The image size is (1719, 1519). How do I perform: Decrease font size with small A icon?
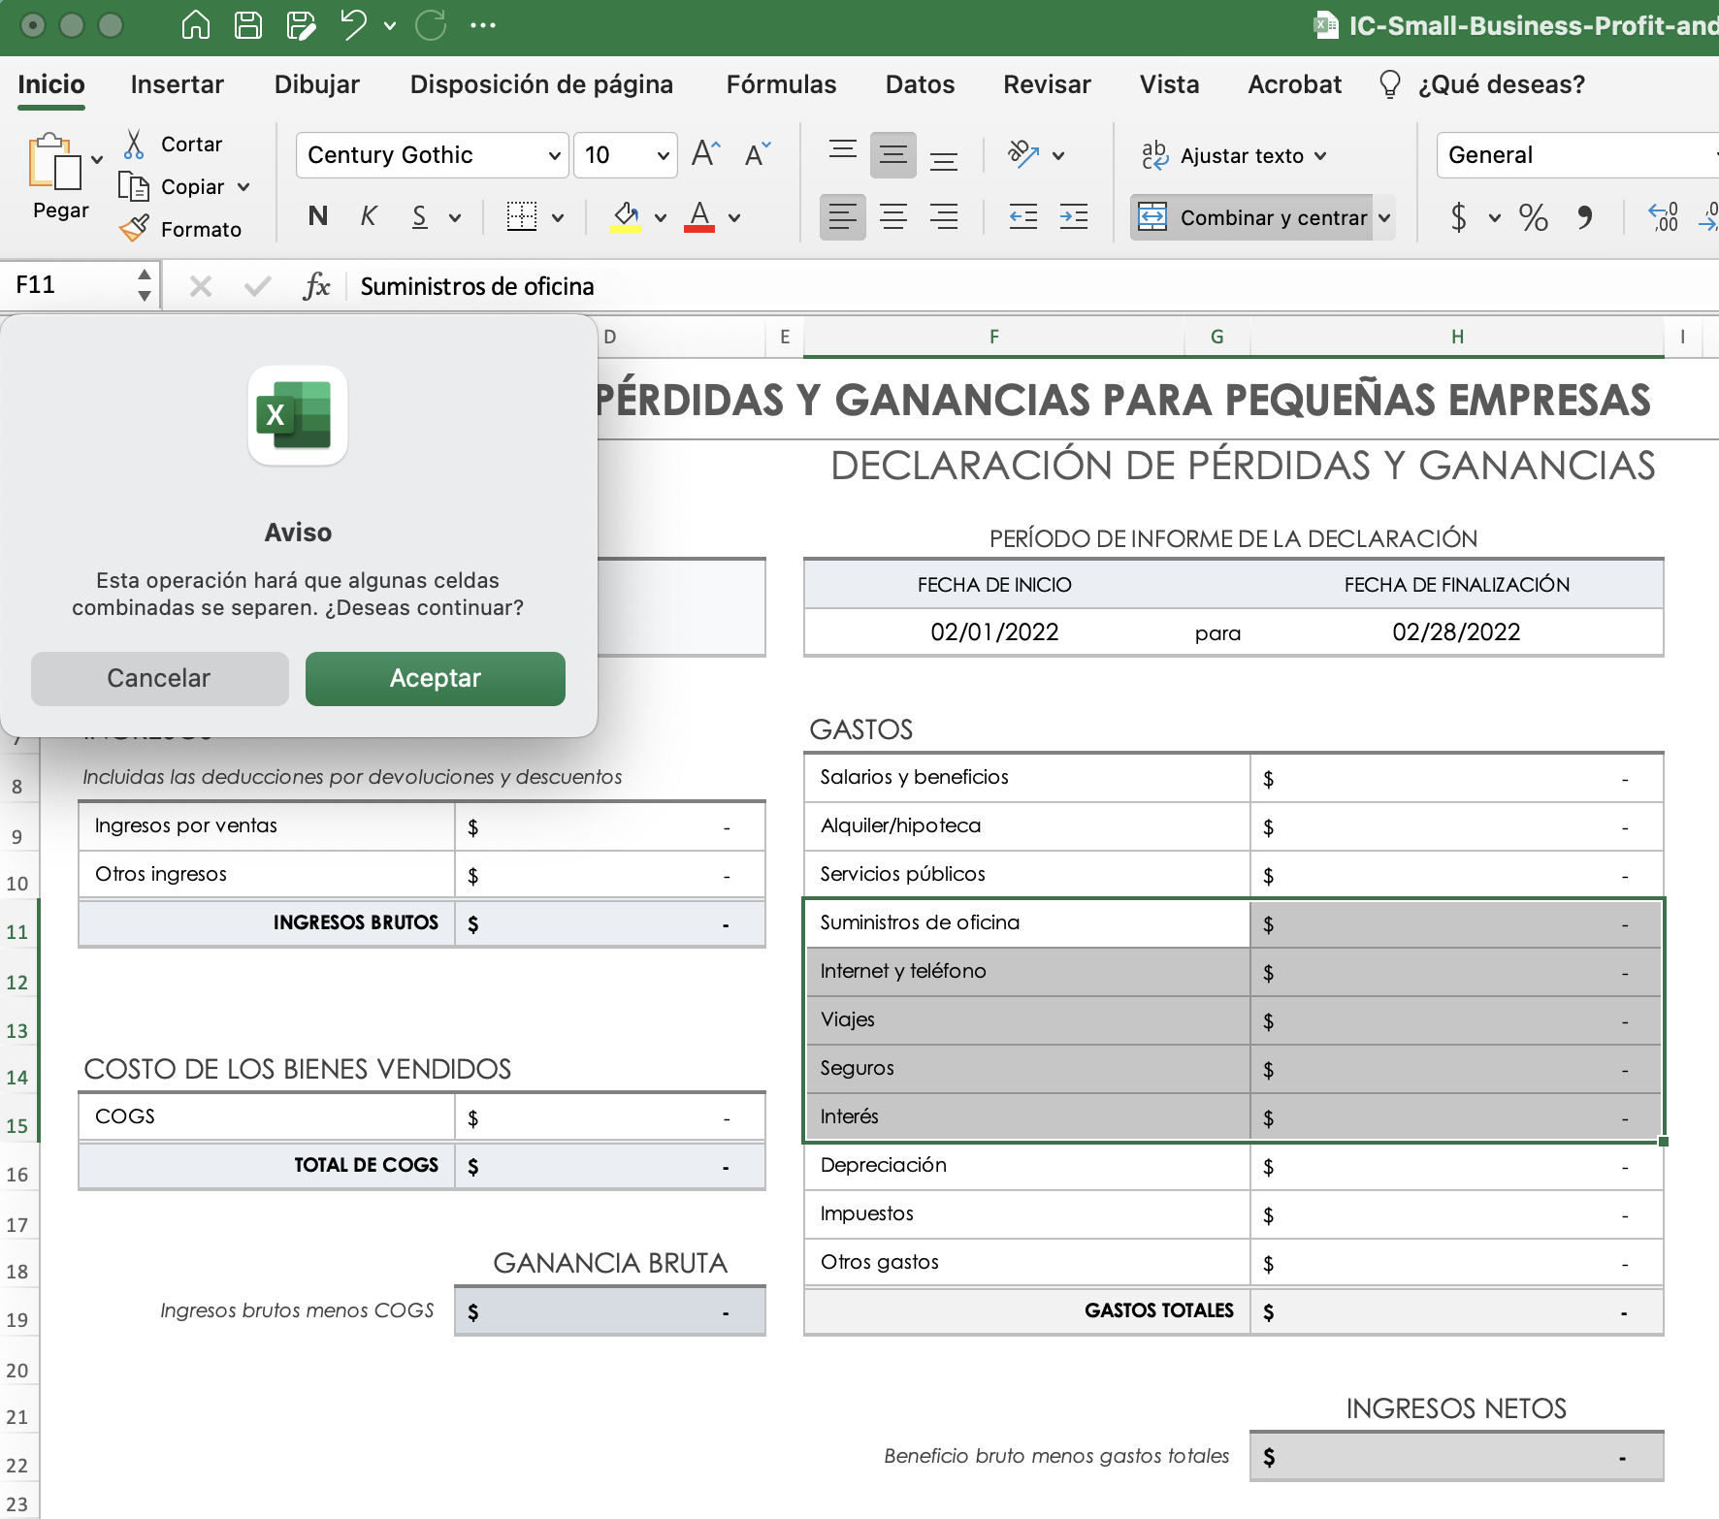coord(757,154)
